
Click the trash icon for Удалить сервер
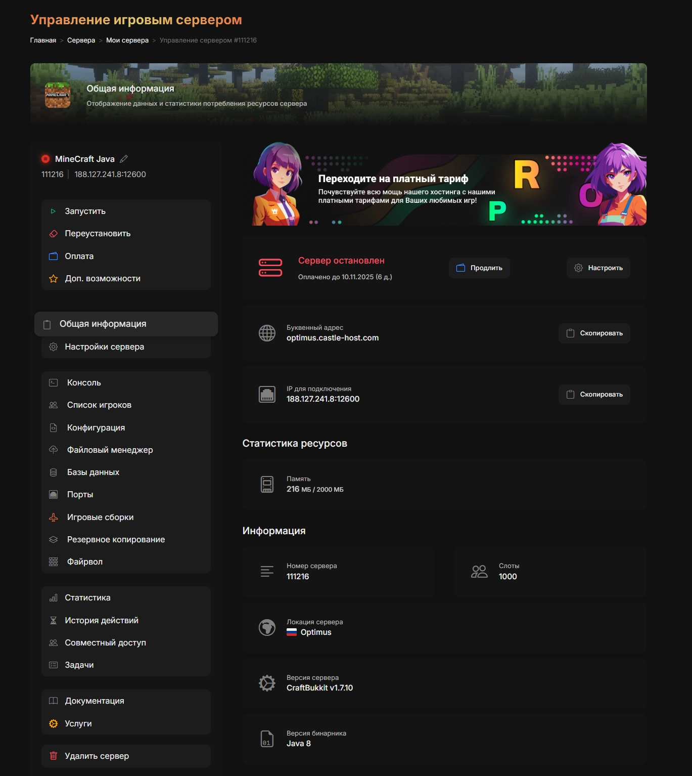(x=53, y=756)
